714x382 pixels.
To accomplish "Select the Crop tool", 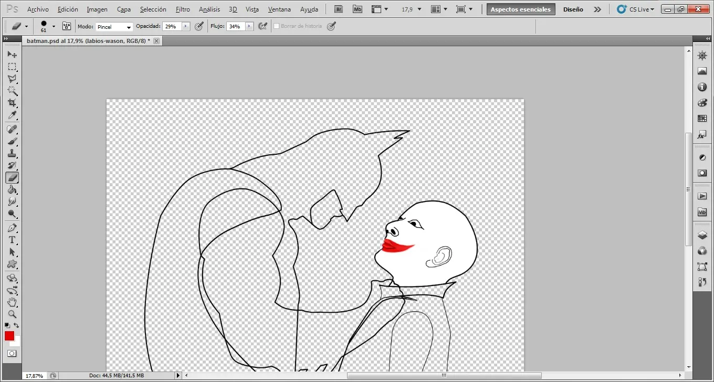I will tap(13, 103).
